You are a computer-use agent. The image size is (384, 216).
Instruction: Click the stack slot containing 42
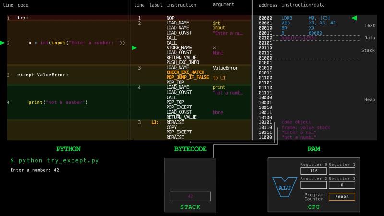(x=190, y=196)
